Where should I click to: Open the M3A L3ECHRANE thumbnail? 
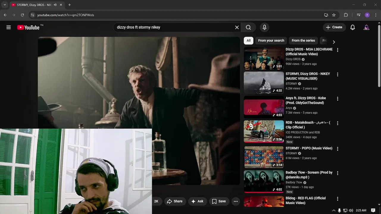pyautogui.click(x=264, y=58)
